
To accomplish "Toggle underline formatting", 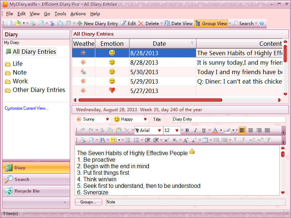I will [x=204, y=130].
